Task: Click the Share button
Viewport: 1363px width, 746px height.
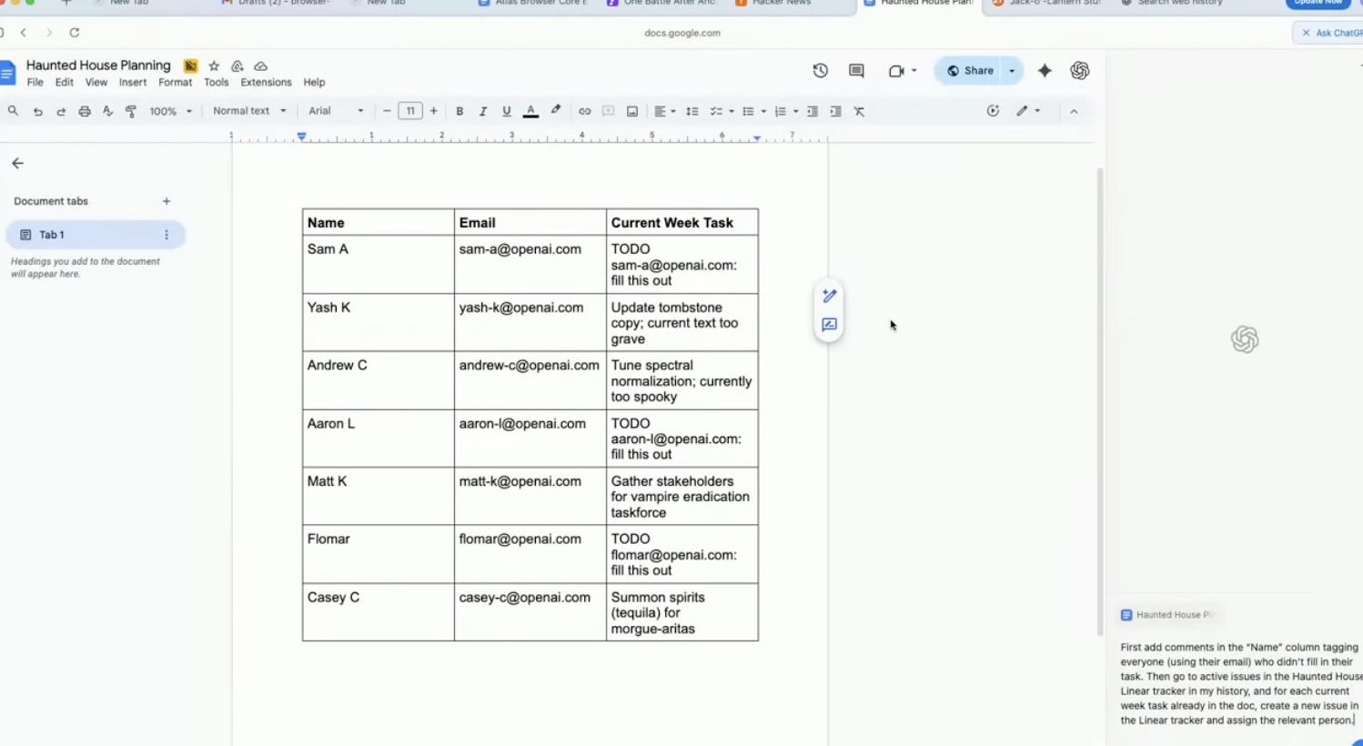Action: pyautogui.click(x=972, y=70)
